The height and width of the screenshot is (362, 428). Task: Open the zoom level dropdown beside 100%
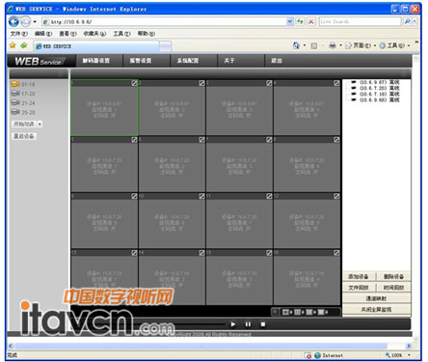409,355
